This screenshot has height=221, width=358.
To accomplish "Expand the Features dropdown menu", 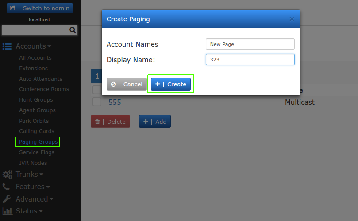I will click(x=33, y=187).
